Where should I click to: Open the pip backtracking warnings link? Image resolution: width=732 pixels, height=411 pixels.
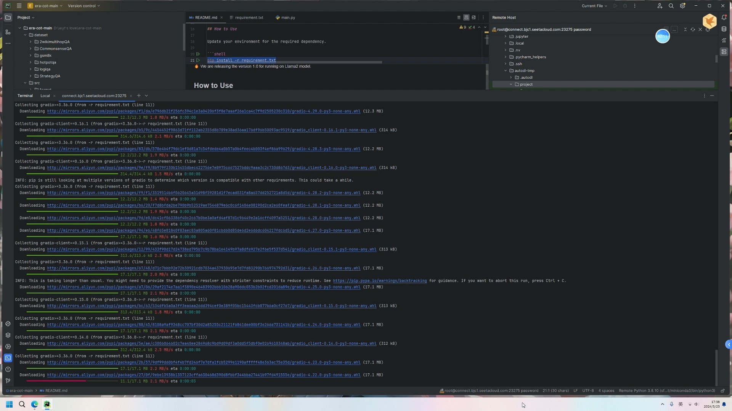click(x=380, y=281)
